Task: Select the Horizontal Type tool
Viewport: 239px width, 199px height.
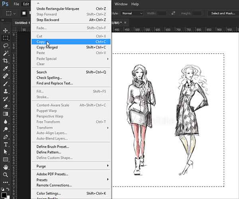Action: pos(6,144)
